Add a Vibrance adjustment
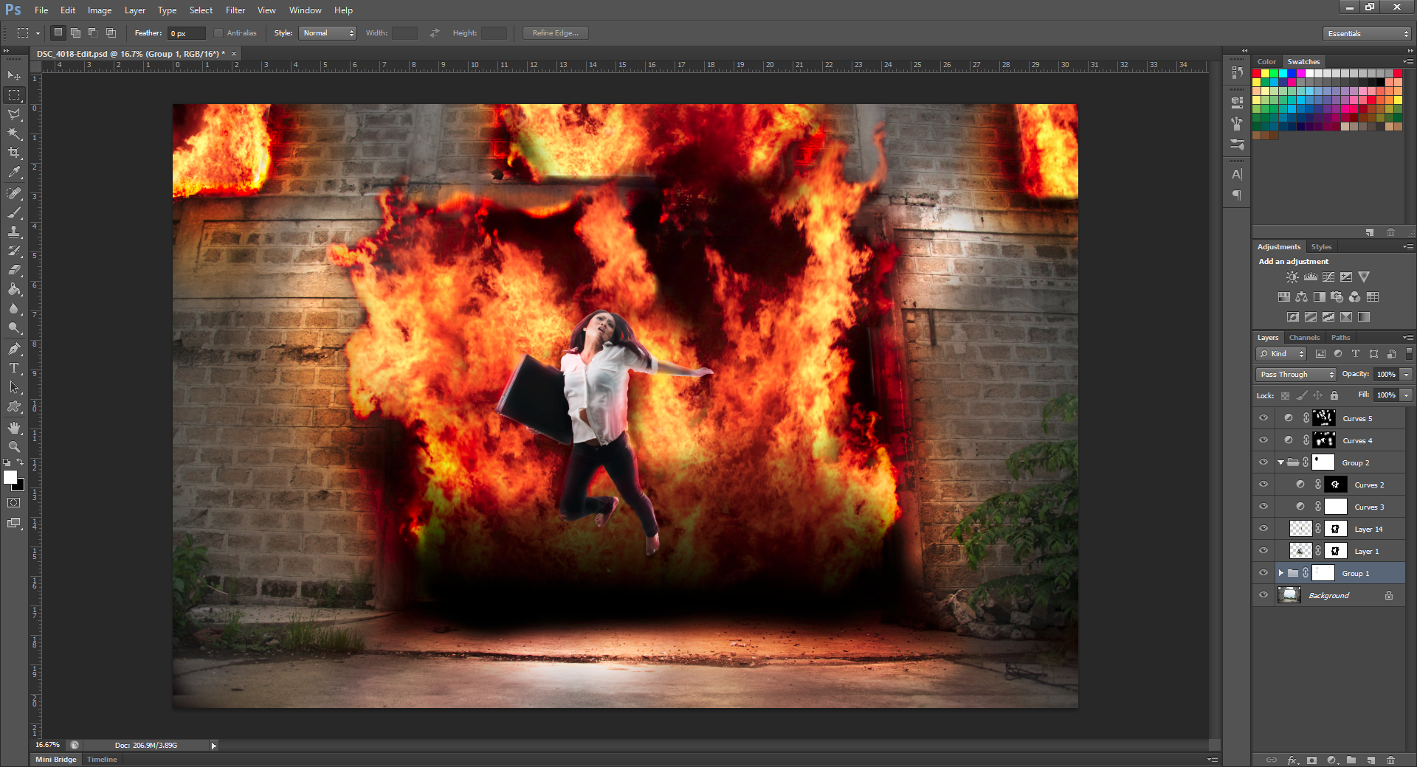Screen dimensions: 1417x767 click(1364, 277)
